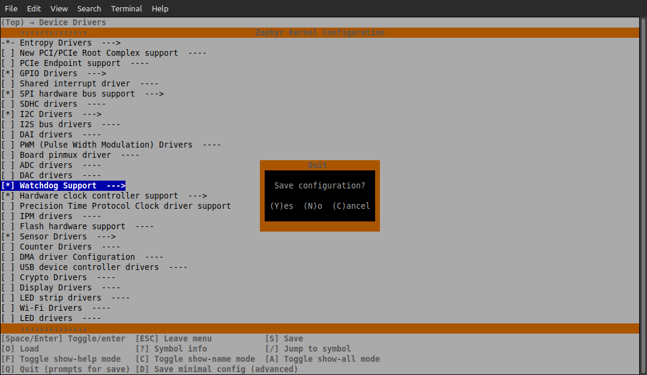Choose (Y)es in the save dialog
Screen dimensions: 647x375
pos(281,206)
